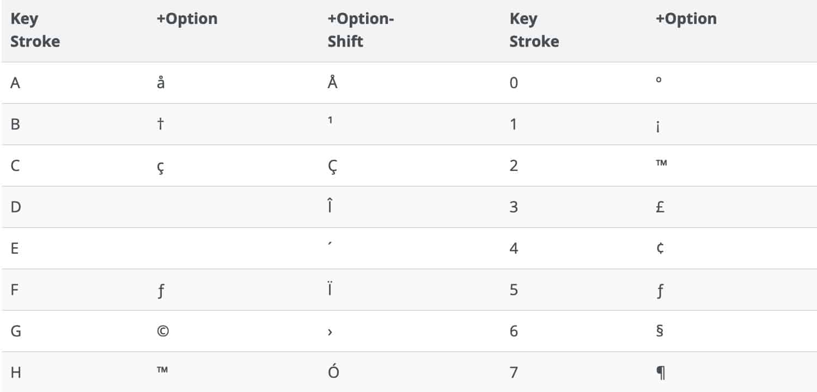
Task: Select the section § symbol beside key 6
Action: click(660, 331)
